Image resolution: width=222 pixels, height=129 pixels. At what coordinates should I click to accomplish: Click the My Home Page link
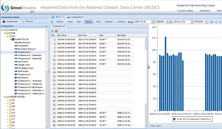(x=199, y=5)
